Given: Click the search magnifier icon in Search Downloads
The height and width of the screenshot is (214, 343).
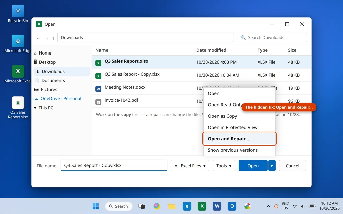Looking at the screenshot, I should tap(243, 37).
